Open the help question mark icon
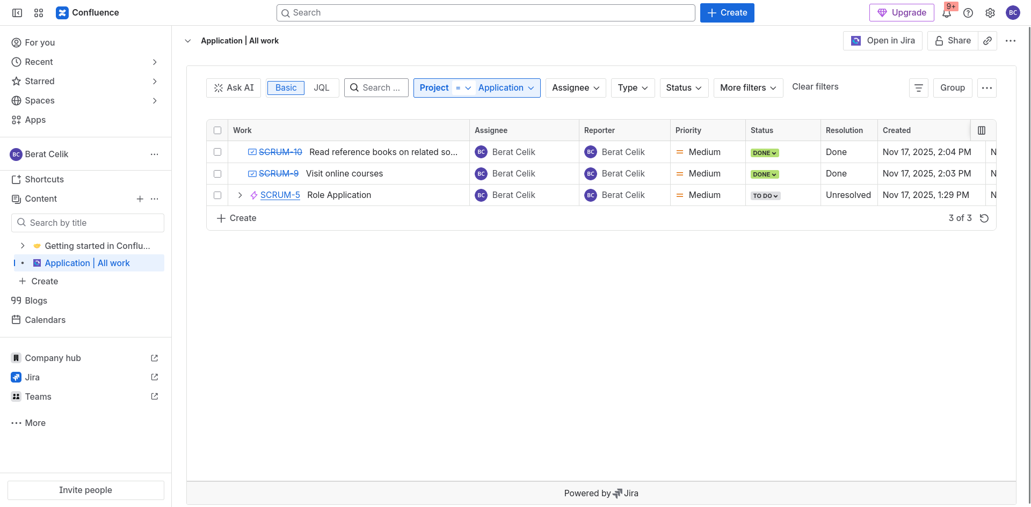 click(968, 13)
